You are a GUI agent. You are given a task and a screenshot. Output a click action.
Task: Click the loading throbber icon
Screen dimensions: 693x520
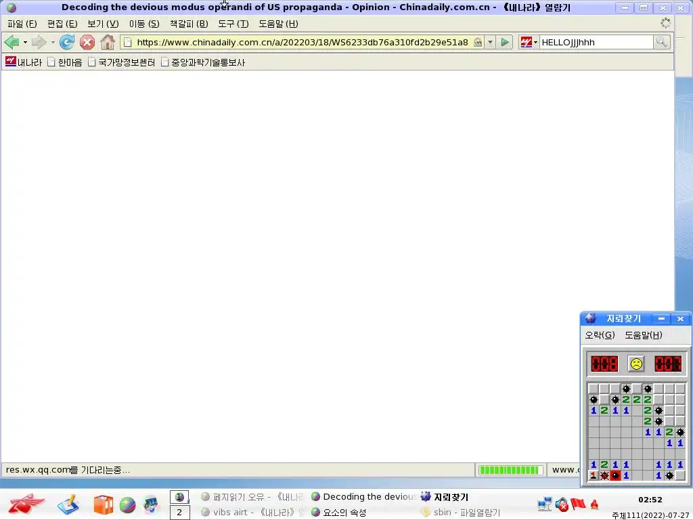point(665,23)
